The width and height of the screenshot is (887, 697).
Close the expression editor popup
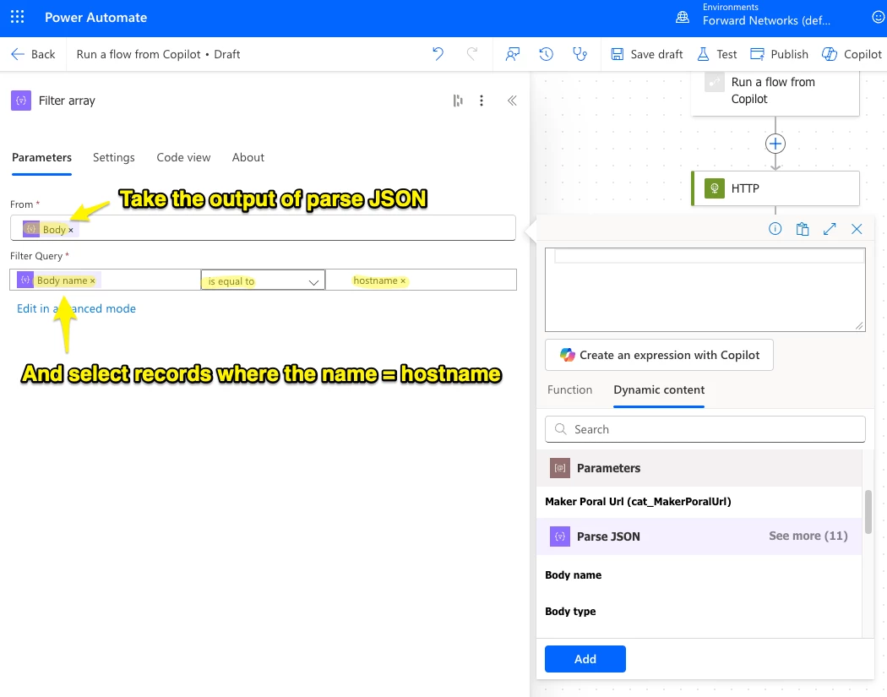tap(857, 229)
